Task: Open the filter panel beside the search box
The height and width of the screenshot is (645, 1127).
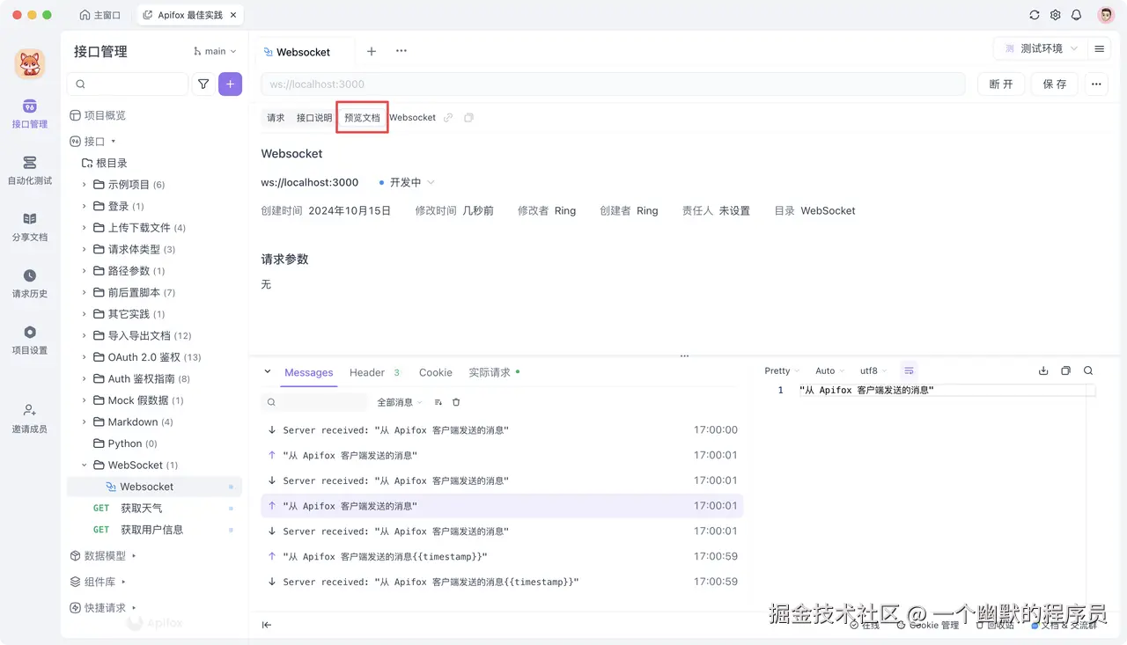Action: (203, 84)
